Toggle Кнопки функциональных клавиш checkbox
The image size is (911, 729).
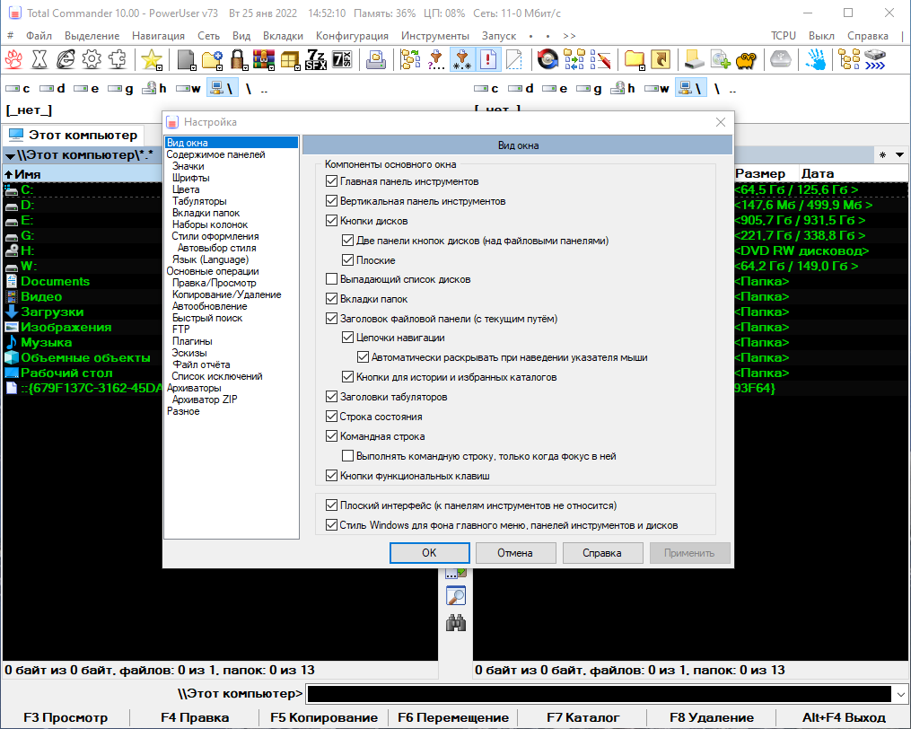pyautogui.click(x=332, y=476)
